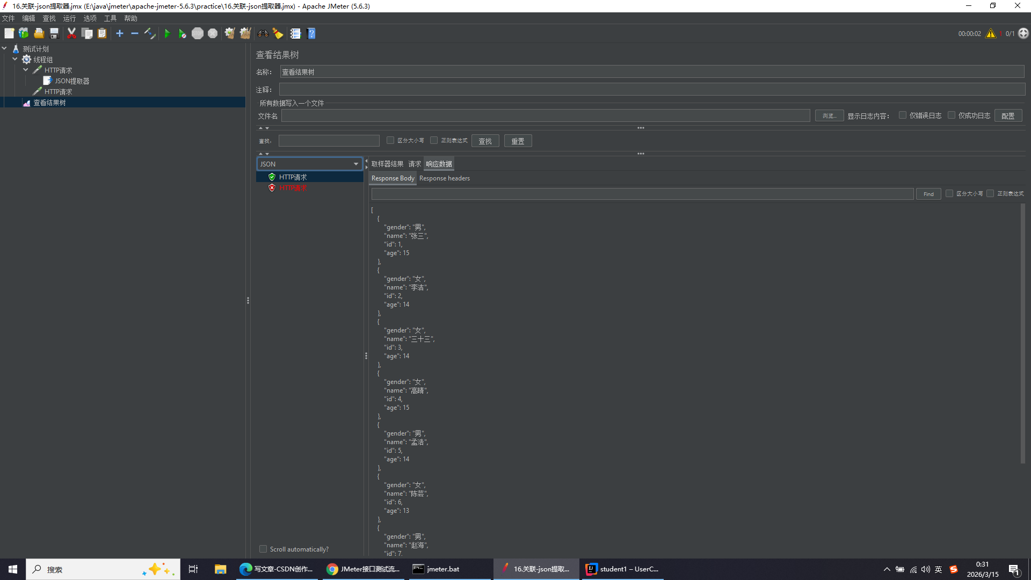Screen dimensions: 1031x580
Task: Click the green Start run icon
Action: pyautogui.click(x=167, y=33)
